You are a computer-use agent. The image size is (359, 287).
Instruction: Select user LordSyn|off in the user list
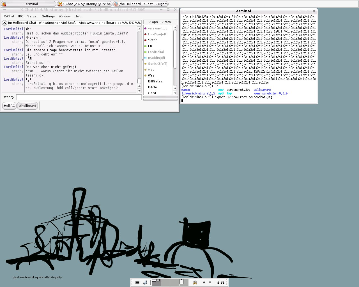(157, 34)
